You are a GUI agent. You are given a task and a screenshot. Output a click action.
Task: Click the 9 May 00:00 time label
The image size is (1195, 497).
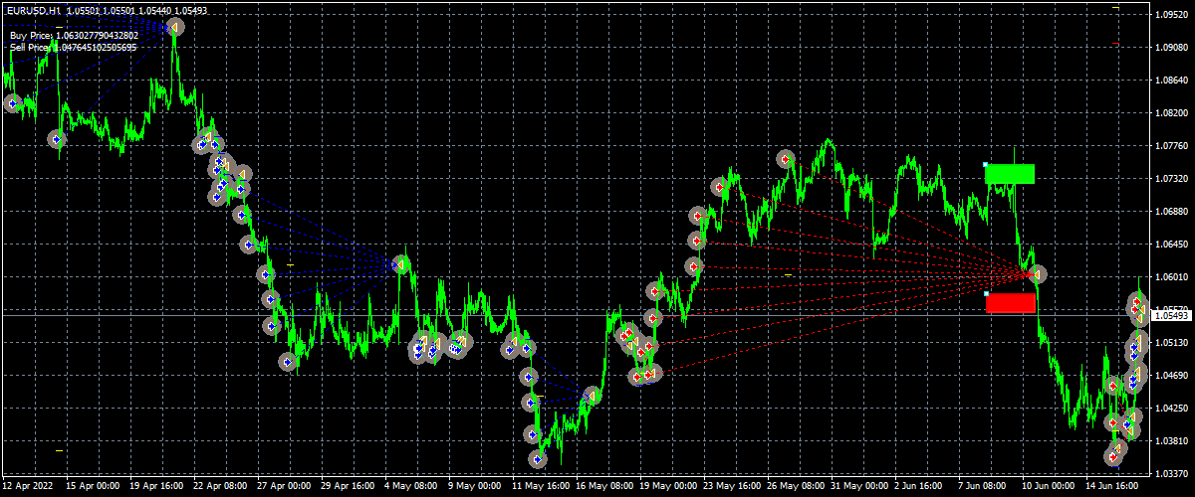[x=475, y=488]
